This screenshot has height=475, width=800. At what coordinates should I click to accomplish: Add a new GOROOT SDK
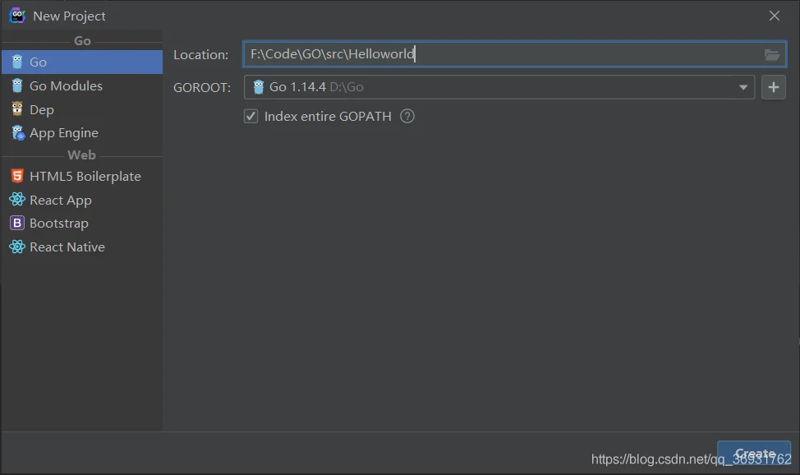pyautogui.click(x=774, y=87)
